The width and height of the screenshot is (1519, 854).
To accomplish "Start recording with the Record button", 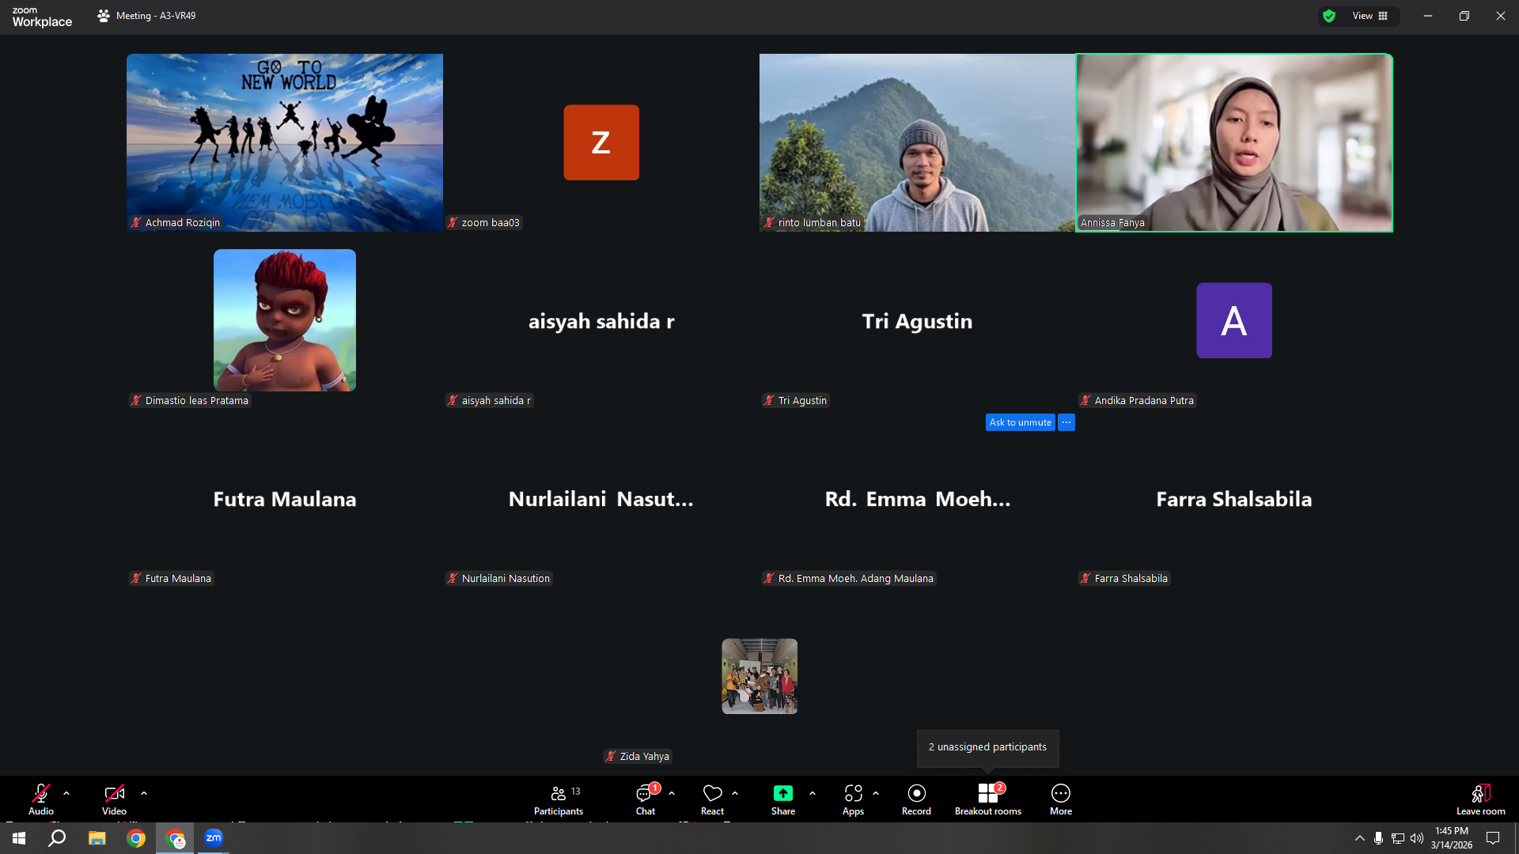I will point(916,799).
